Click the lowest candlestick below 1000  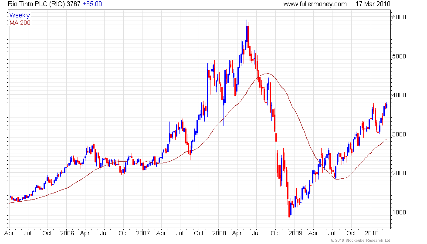289,210
